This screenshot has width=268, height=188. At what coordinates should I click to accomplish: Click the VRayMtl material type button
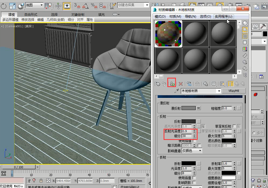click(234, 91)
